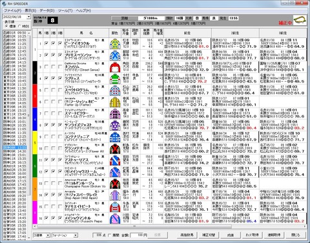The width and height of the screenshot is (310, 243).
Task: Click the 3前走 column header
Action: 283,33
